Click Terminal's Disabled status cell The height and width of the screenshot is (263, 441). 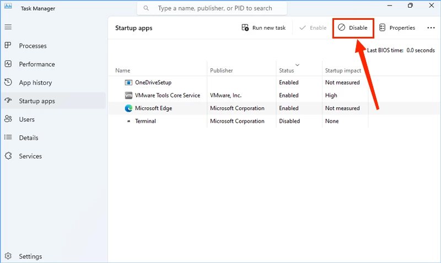(289, 121)
